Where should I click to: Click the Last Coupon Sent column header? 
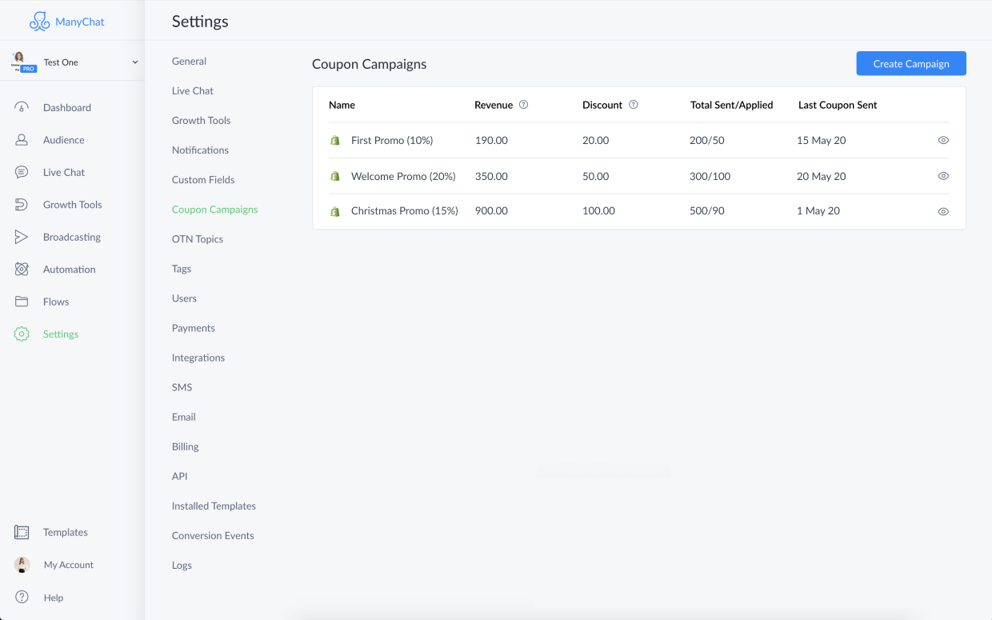(x=838, y=105)
